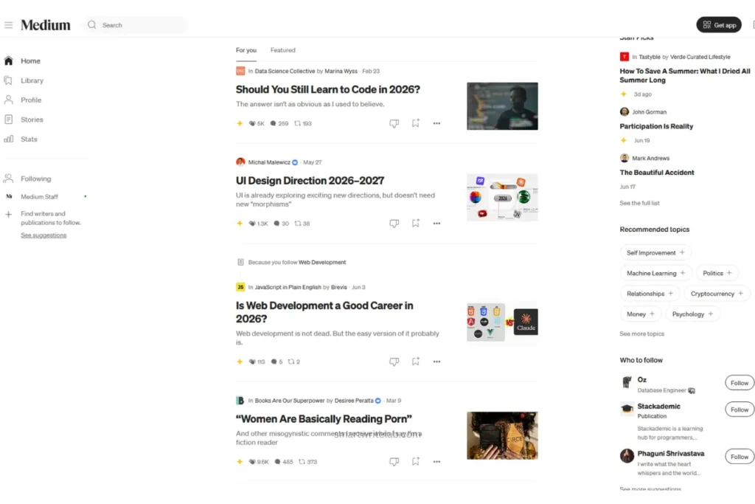Follow the Stackademic publication
This screenshot has width=755, height=504.
739,410
